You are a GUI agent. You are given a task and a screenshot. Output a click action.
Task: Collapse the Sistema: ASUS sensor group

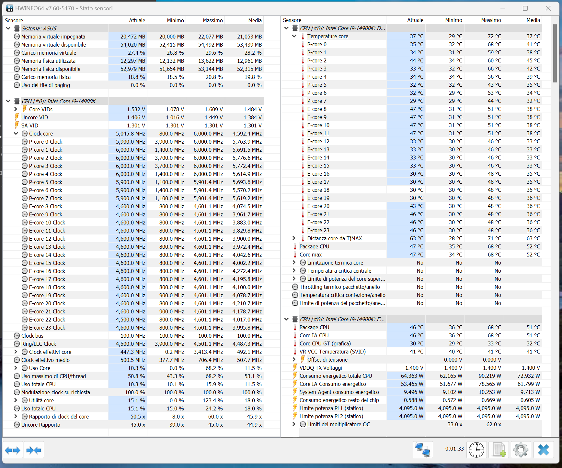8,28
